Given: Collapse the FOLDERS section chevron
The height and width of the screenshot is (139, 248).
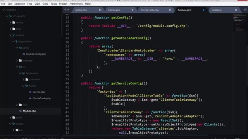Looking at the screenshot, I should pyautogui.click(x=3, y=10).
